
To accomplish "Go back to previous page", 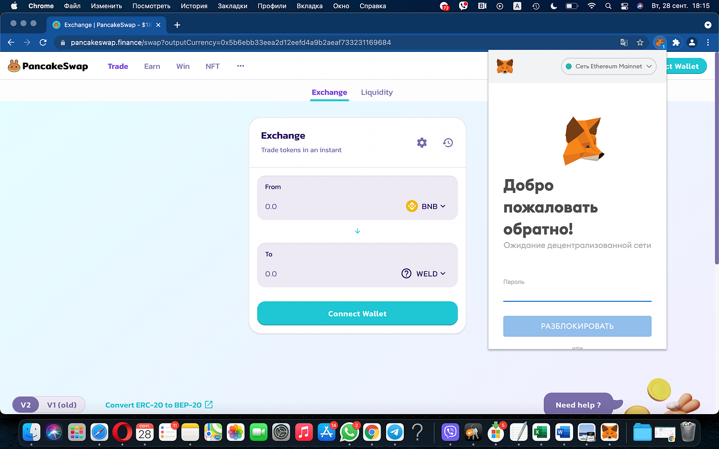I will 11,43.
